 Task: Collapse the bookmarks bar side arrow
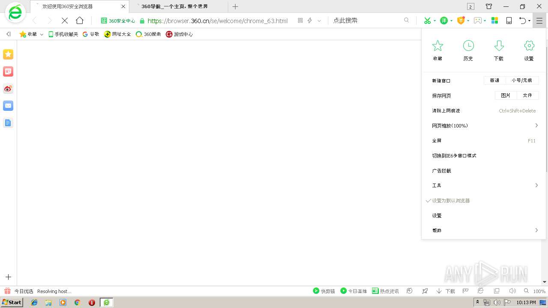pos(8,34)
